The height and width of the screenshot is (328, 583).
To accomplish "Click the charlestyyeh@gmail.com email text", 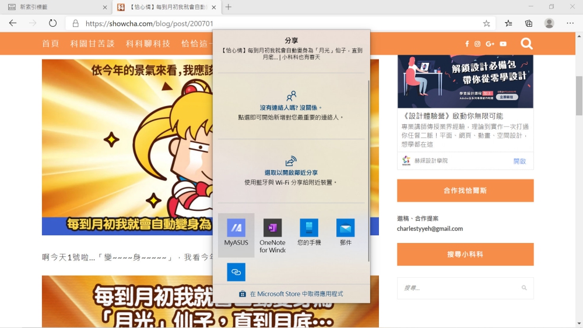I will 430,229.
